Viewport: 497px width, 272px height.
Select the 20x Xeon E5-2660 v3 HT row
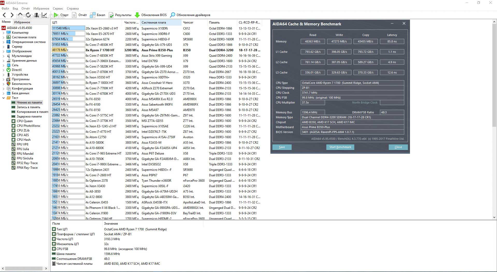156,28
